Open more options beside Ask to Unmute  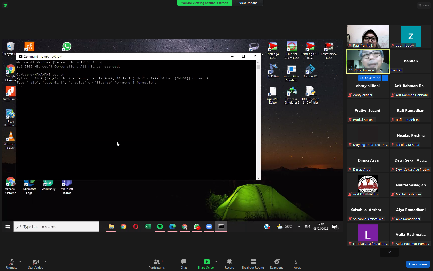385,78
